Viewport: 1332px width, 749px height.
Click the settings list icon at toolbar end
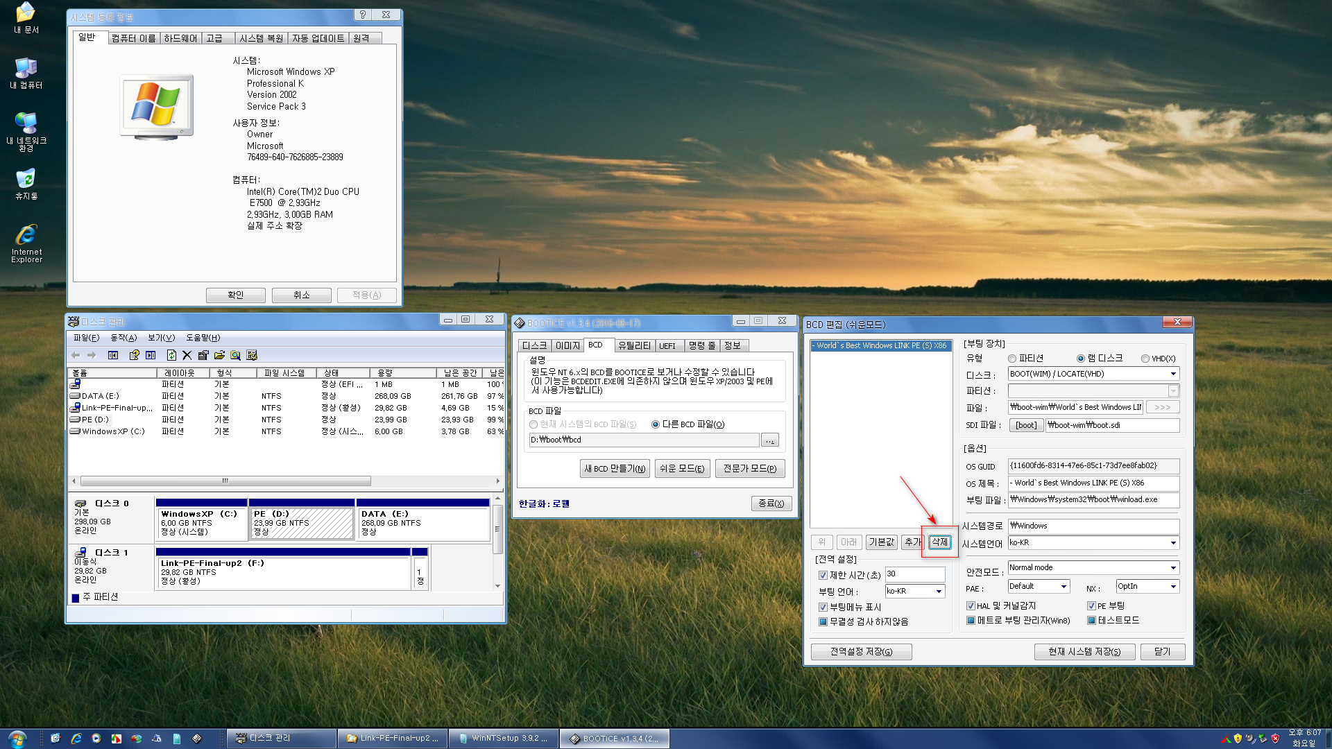(252, 356)
